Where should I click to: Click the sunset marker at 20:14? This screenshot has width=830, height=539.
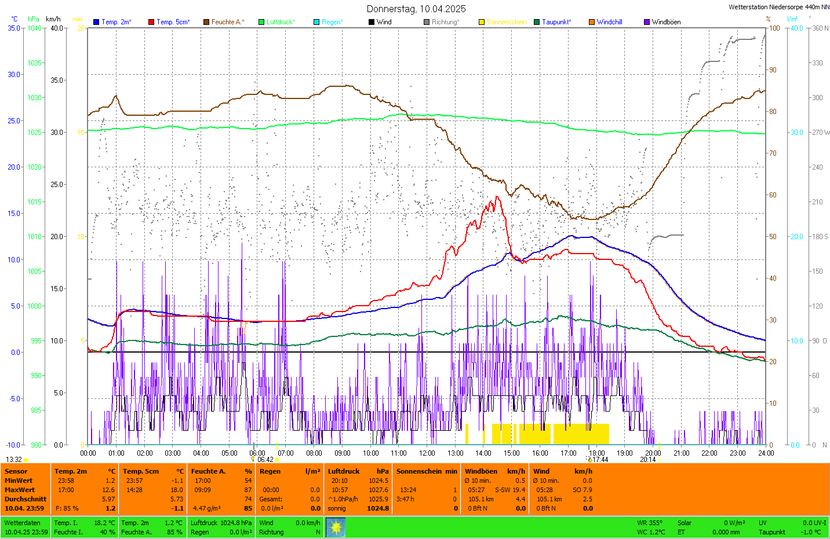(x=648, y=460)
